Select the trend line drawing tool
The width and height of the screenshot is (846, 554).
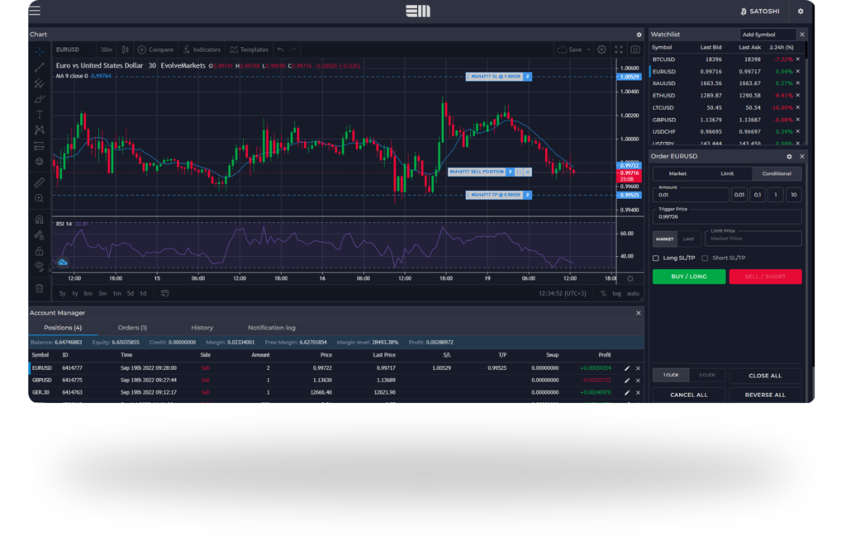(x=39, y=67)
